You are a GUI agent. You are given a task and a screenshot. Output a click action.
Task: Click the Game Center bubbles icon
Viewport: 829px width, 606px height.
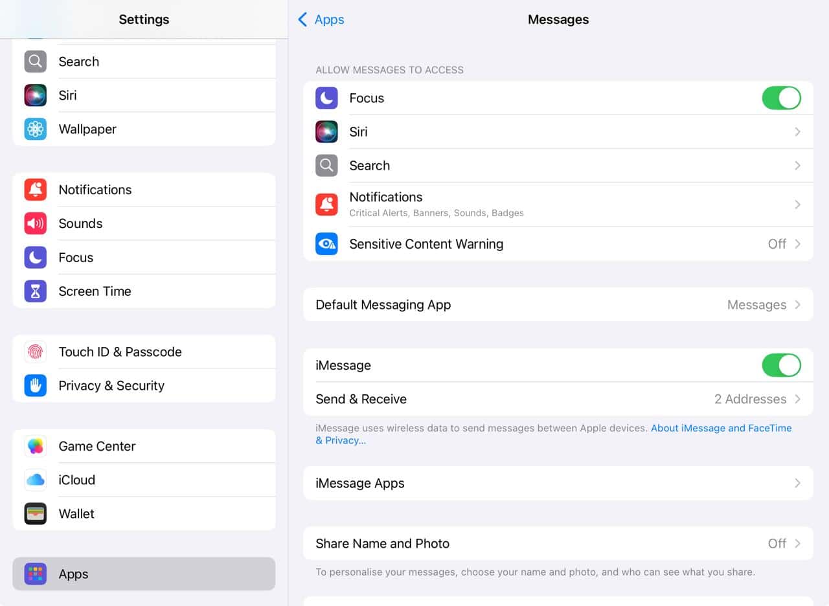pyautogui.click(x=36, y=446)
